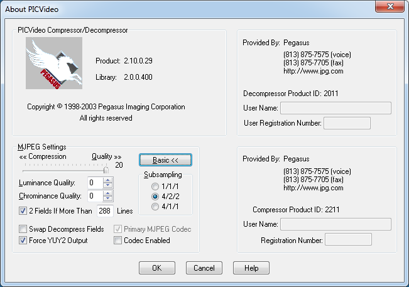The image size is (409, 287).
Task: Click the Compressor Registration Number field
Action: 348,239
